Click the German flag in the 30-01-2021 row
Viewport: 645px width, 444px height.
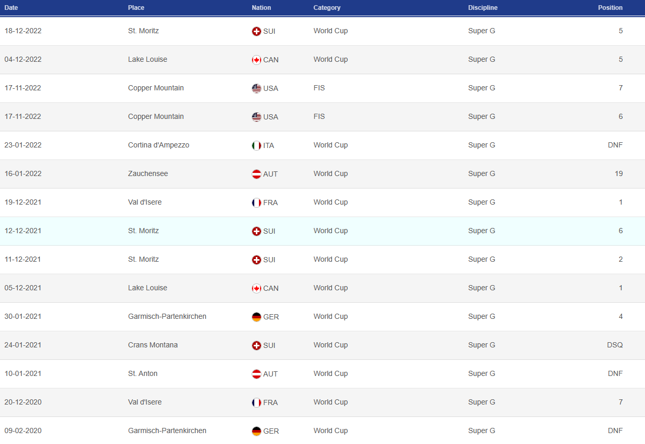[x=256, y=317]
